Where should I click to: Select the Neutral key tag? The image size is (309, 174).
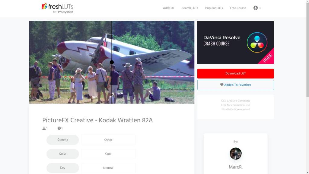pyautogui.click(x=108, y=168)
